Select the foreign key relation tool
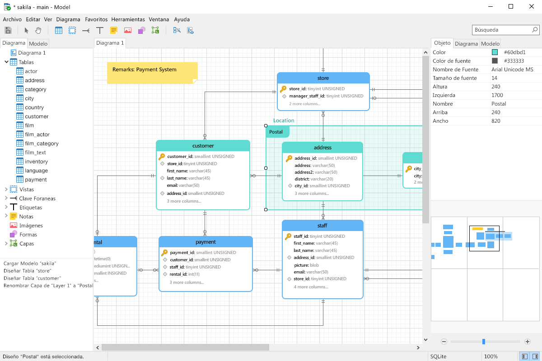542x361 pixels. click(x=86, y=30)
